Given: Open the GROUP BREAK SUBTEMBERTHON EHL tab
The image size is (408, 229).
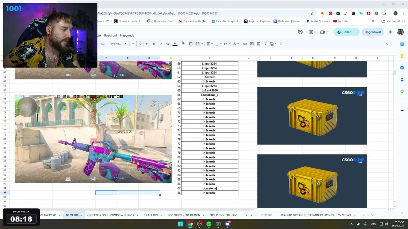Looking at the screenshot, I should tap(318, 215).
